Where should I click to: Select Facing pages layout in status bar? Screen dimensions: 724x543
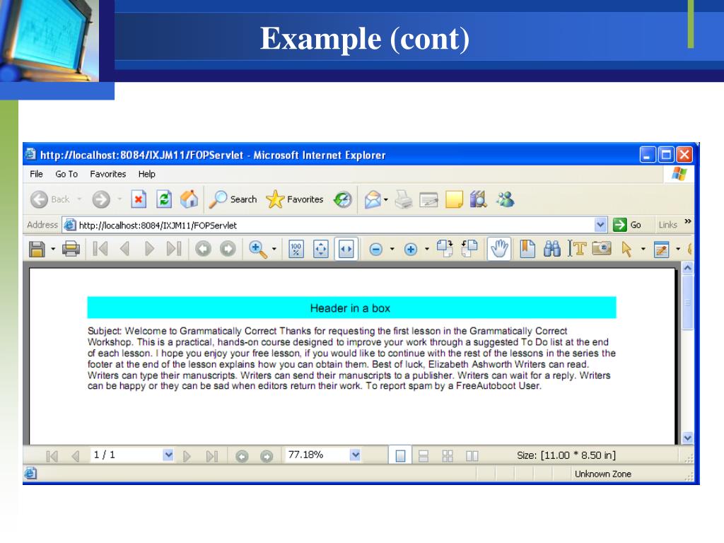472,456
